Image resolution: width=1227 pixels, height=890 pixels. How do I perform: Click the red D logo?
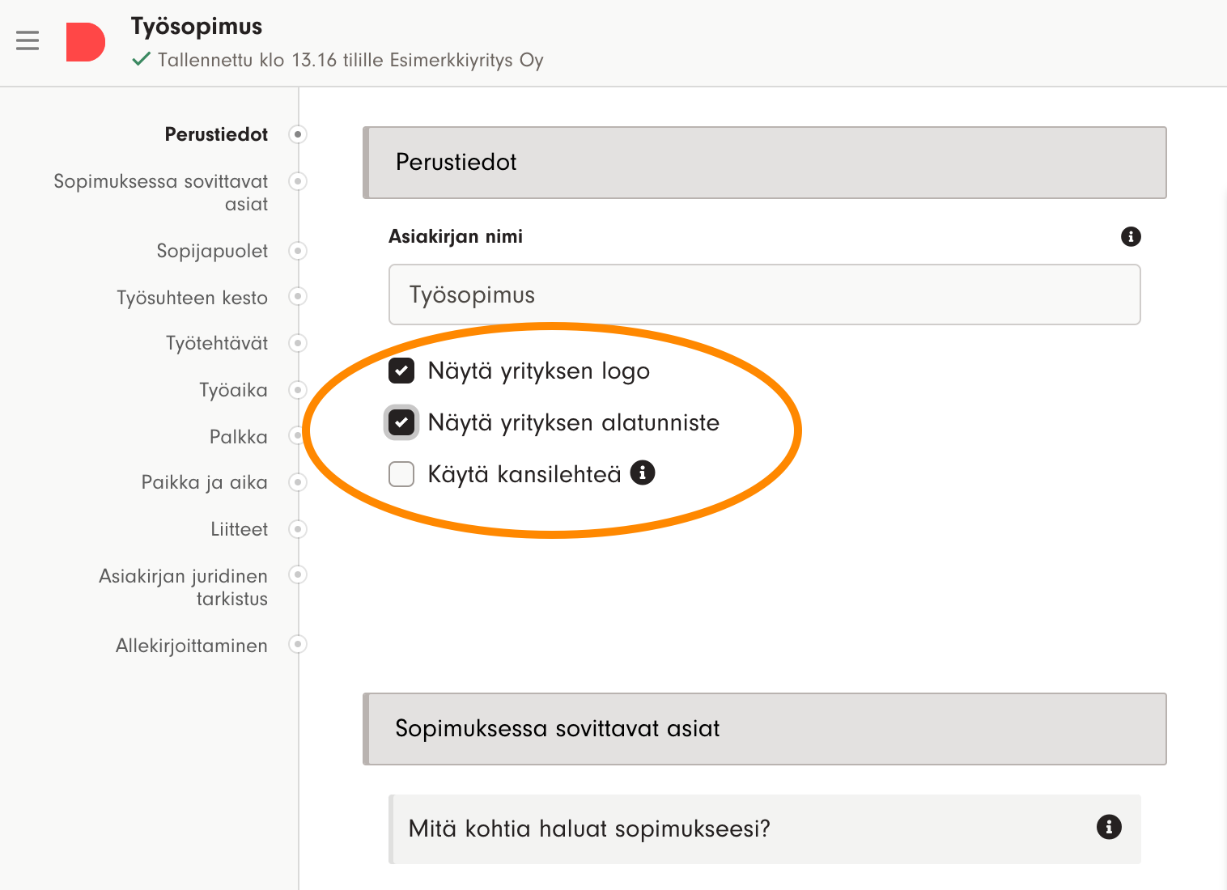pos(85,42)
